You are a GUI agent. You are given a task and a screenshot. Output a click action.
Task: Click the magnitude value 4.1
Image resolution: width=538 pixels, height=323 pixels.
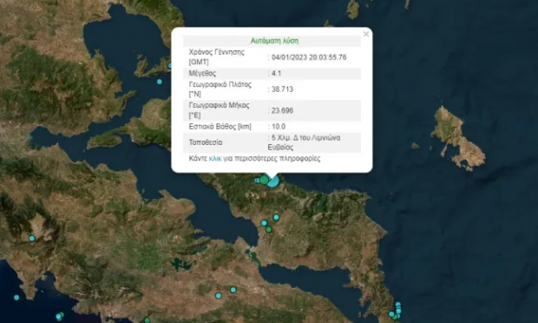pyautogui.click(x=276, y=73)
